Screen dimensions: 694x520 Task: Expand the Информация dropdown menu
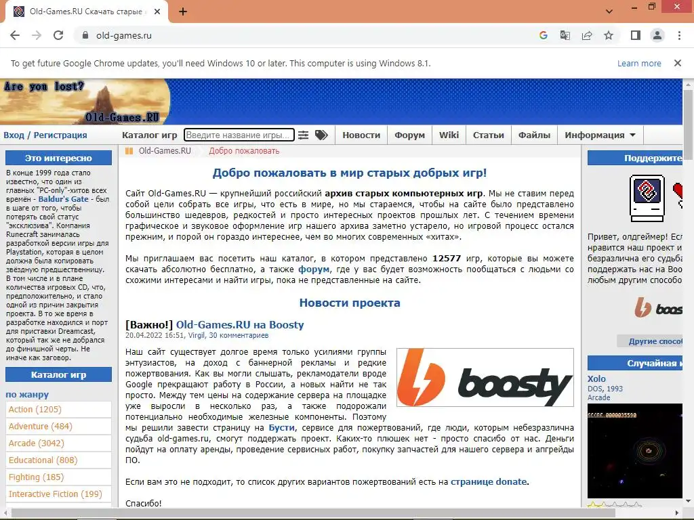(x=600, y=135)
